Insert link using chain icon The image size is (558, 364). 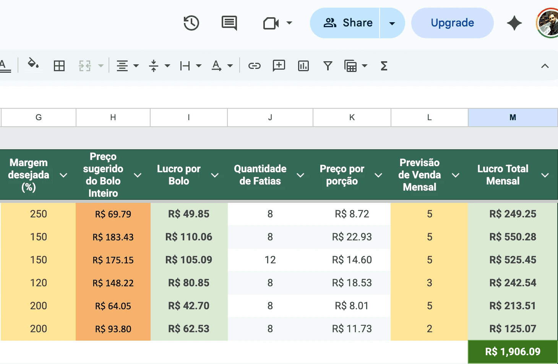pos(254,66)
